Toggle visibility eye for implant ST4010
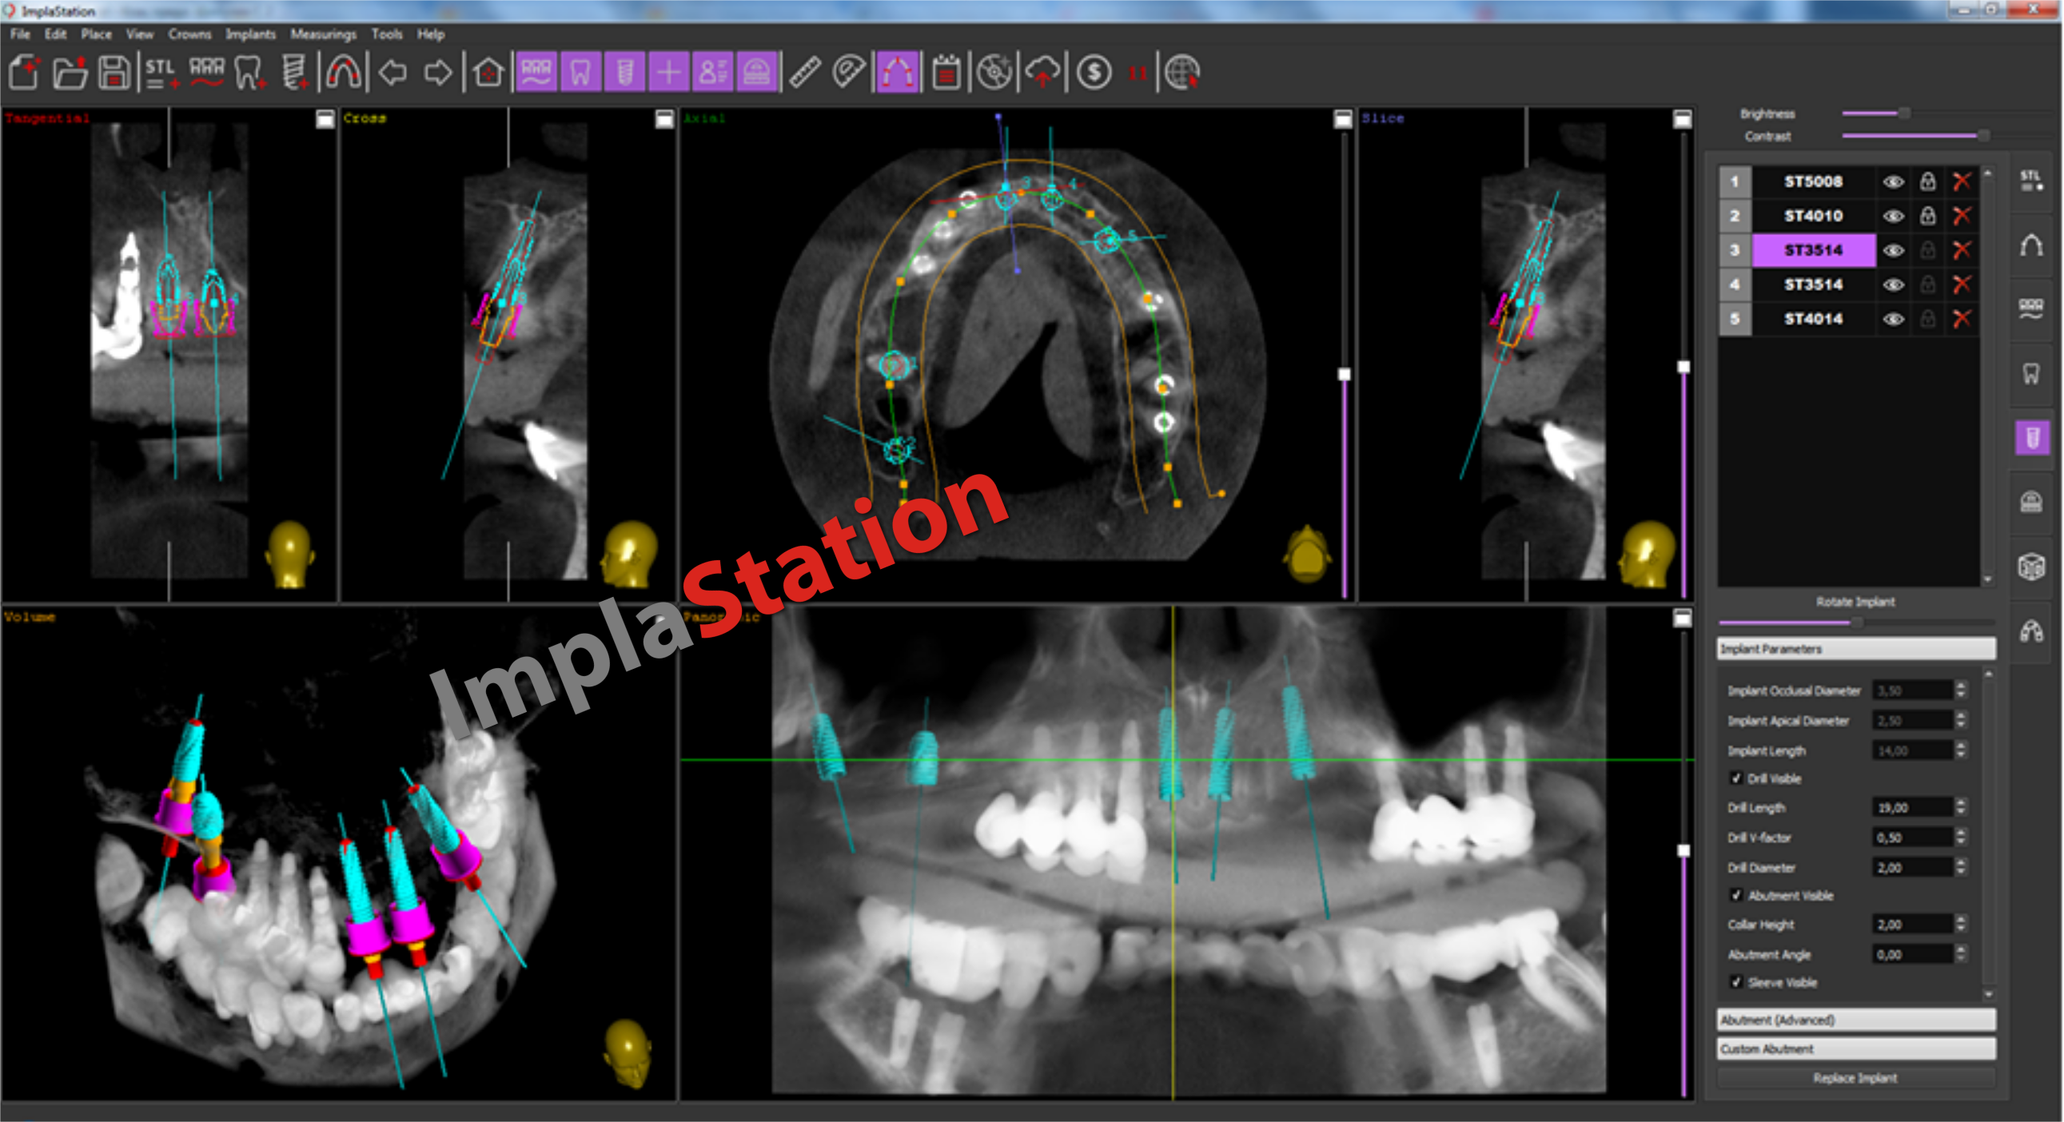2064x1122 pixels. click(1894, 217)
